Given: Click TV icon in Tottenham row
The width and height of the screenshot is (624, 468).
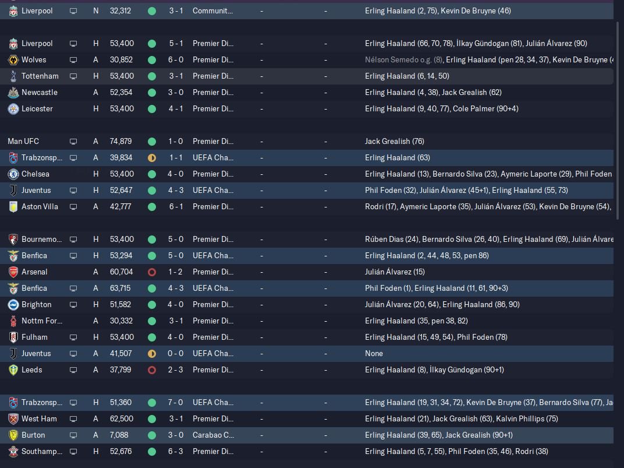Looking at the screenshot, I should click(x=73, y=76).
